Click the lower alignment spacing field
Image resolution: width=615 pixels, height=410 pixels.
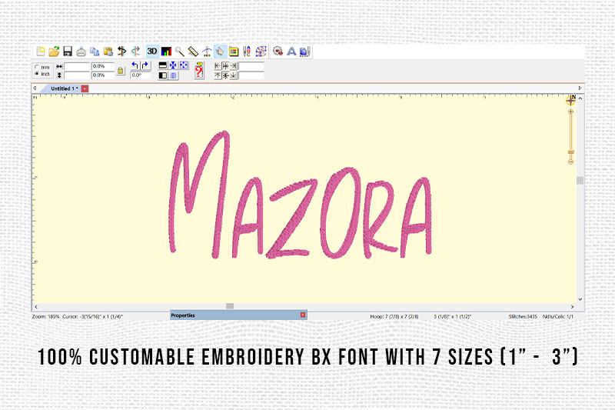click(x=251, y=75)
